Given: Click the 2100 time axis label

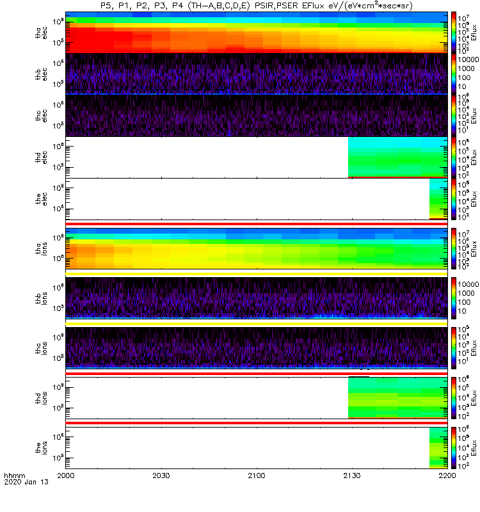Looking at the screenshot, I should click(x=257, y=476).
